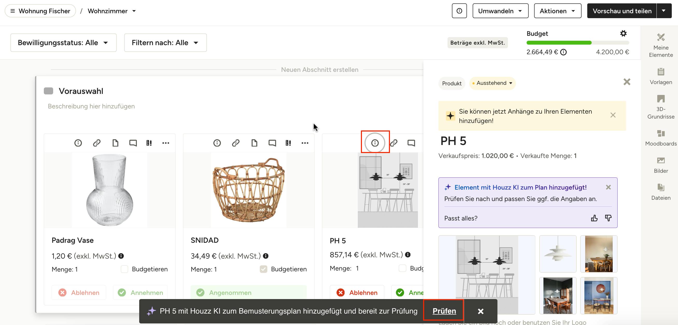Screen dimensions: 678x325
Task: Open info icon on Padrag Vase card
Action: [78, 143]
